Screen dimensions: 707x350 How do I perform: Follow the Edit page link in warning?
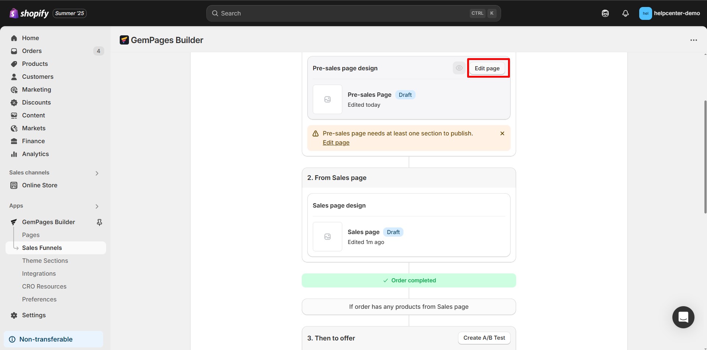336,143
